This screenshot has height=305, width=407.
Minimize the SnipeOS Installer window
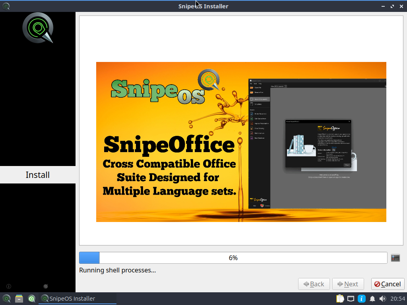[x=383, y=6]
